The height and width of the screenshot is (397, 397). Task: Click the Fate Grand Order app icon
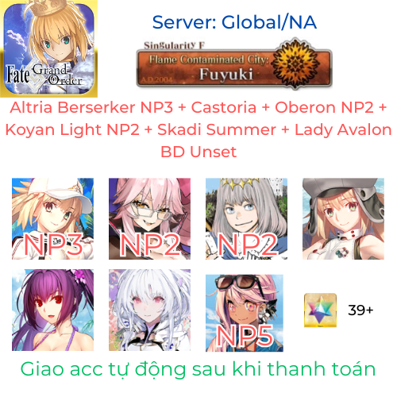coord(48,48)
